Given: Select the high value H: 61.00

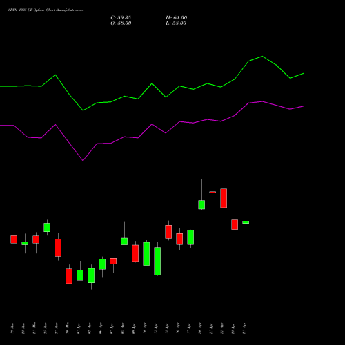Looking at the screenshot, I should 176,18.
